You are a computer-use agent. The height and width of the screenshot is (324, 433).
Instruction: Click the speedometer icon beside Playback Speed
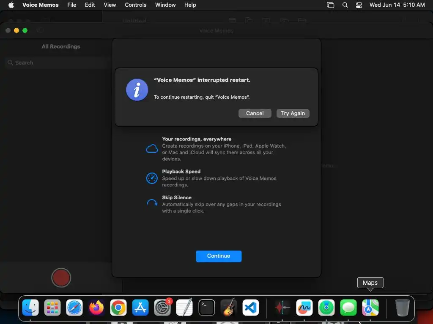coord(152,178)
